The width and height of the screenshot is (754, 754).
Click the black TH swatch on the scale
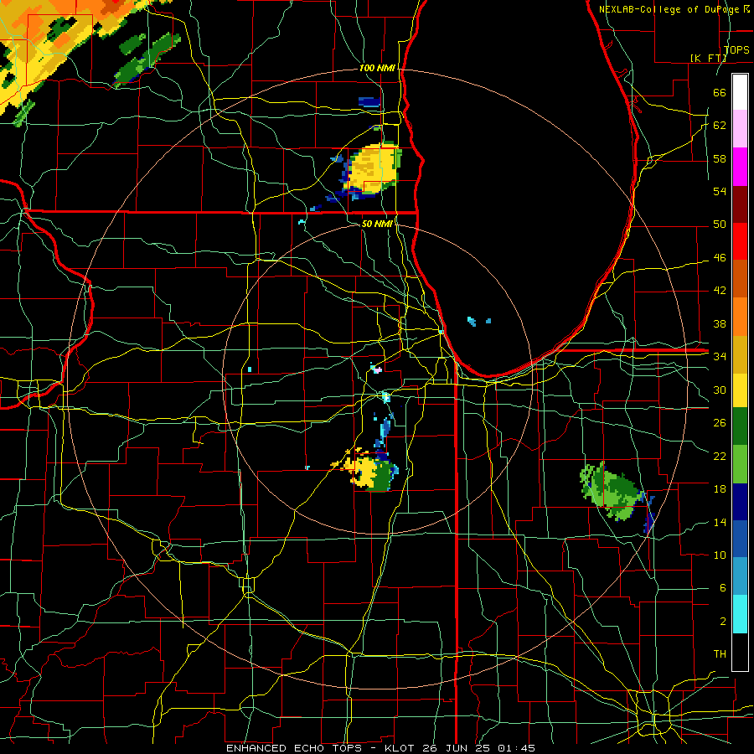pos(740,652)
